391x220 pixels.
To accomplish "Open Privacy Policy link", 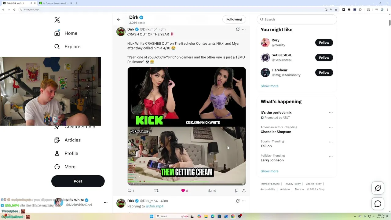I will 293,184.
